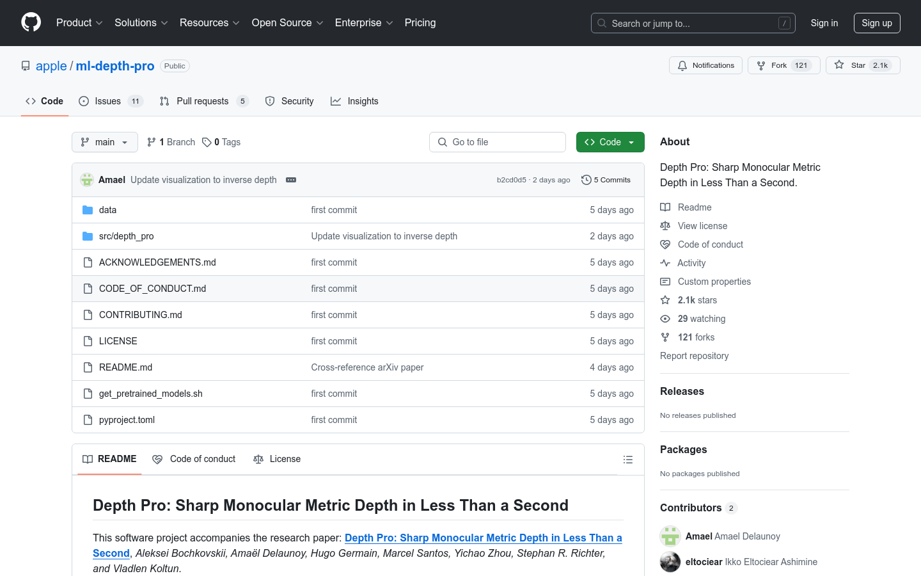Viewport: 921px width, 576px height.
Task: Click the Go to file field
Action: [x=498, y=142]
